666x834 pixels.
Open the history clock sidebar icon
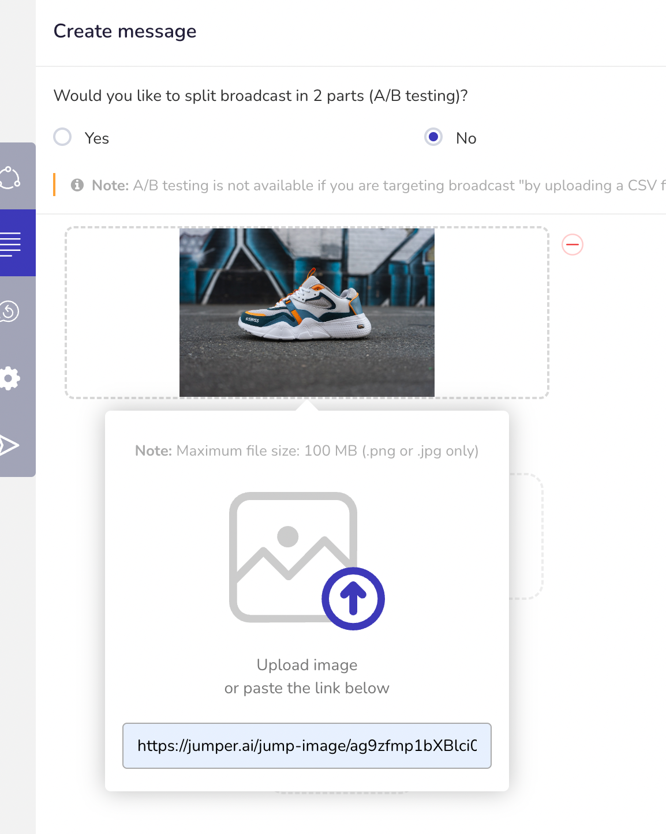tap(10, 311)
